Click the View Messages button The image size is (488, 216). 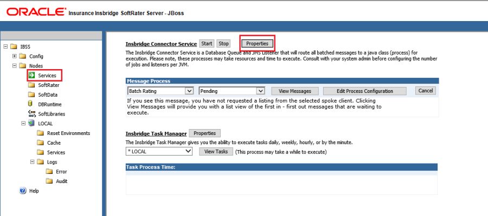[295, 91]
